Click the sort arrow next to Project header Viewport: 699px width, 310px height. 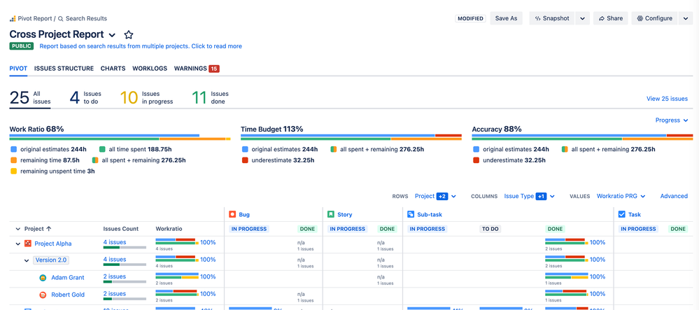click(49, 229)
